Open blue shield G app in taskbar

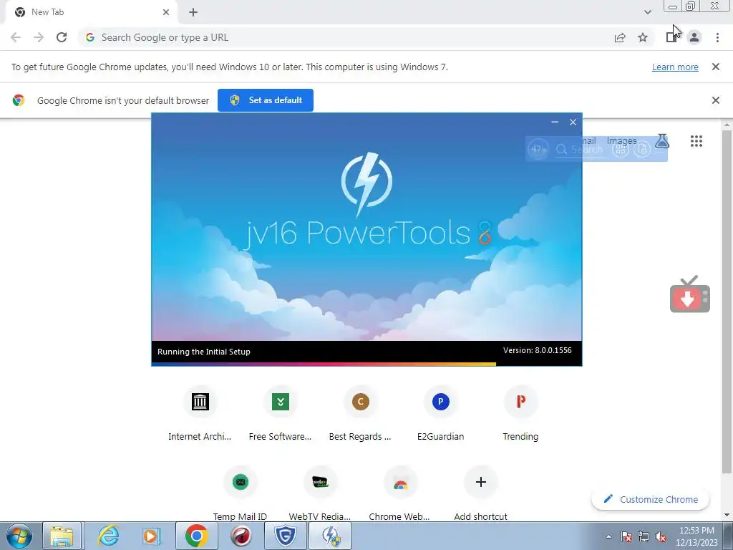click(x=285, y=536)
